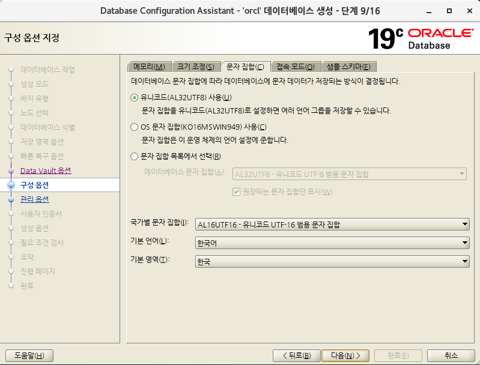480x365 pixels.
Task: Choose OS 문자 집합(KO16MSWIN949) 사용 option
Action: point(134,127)
